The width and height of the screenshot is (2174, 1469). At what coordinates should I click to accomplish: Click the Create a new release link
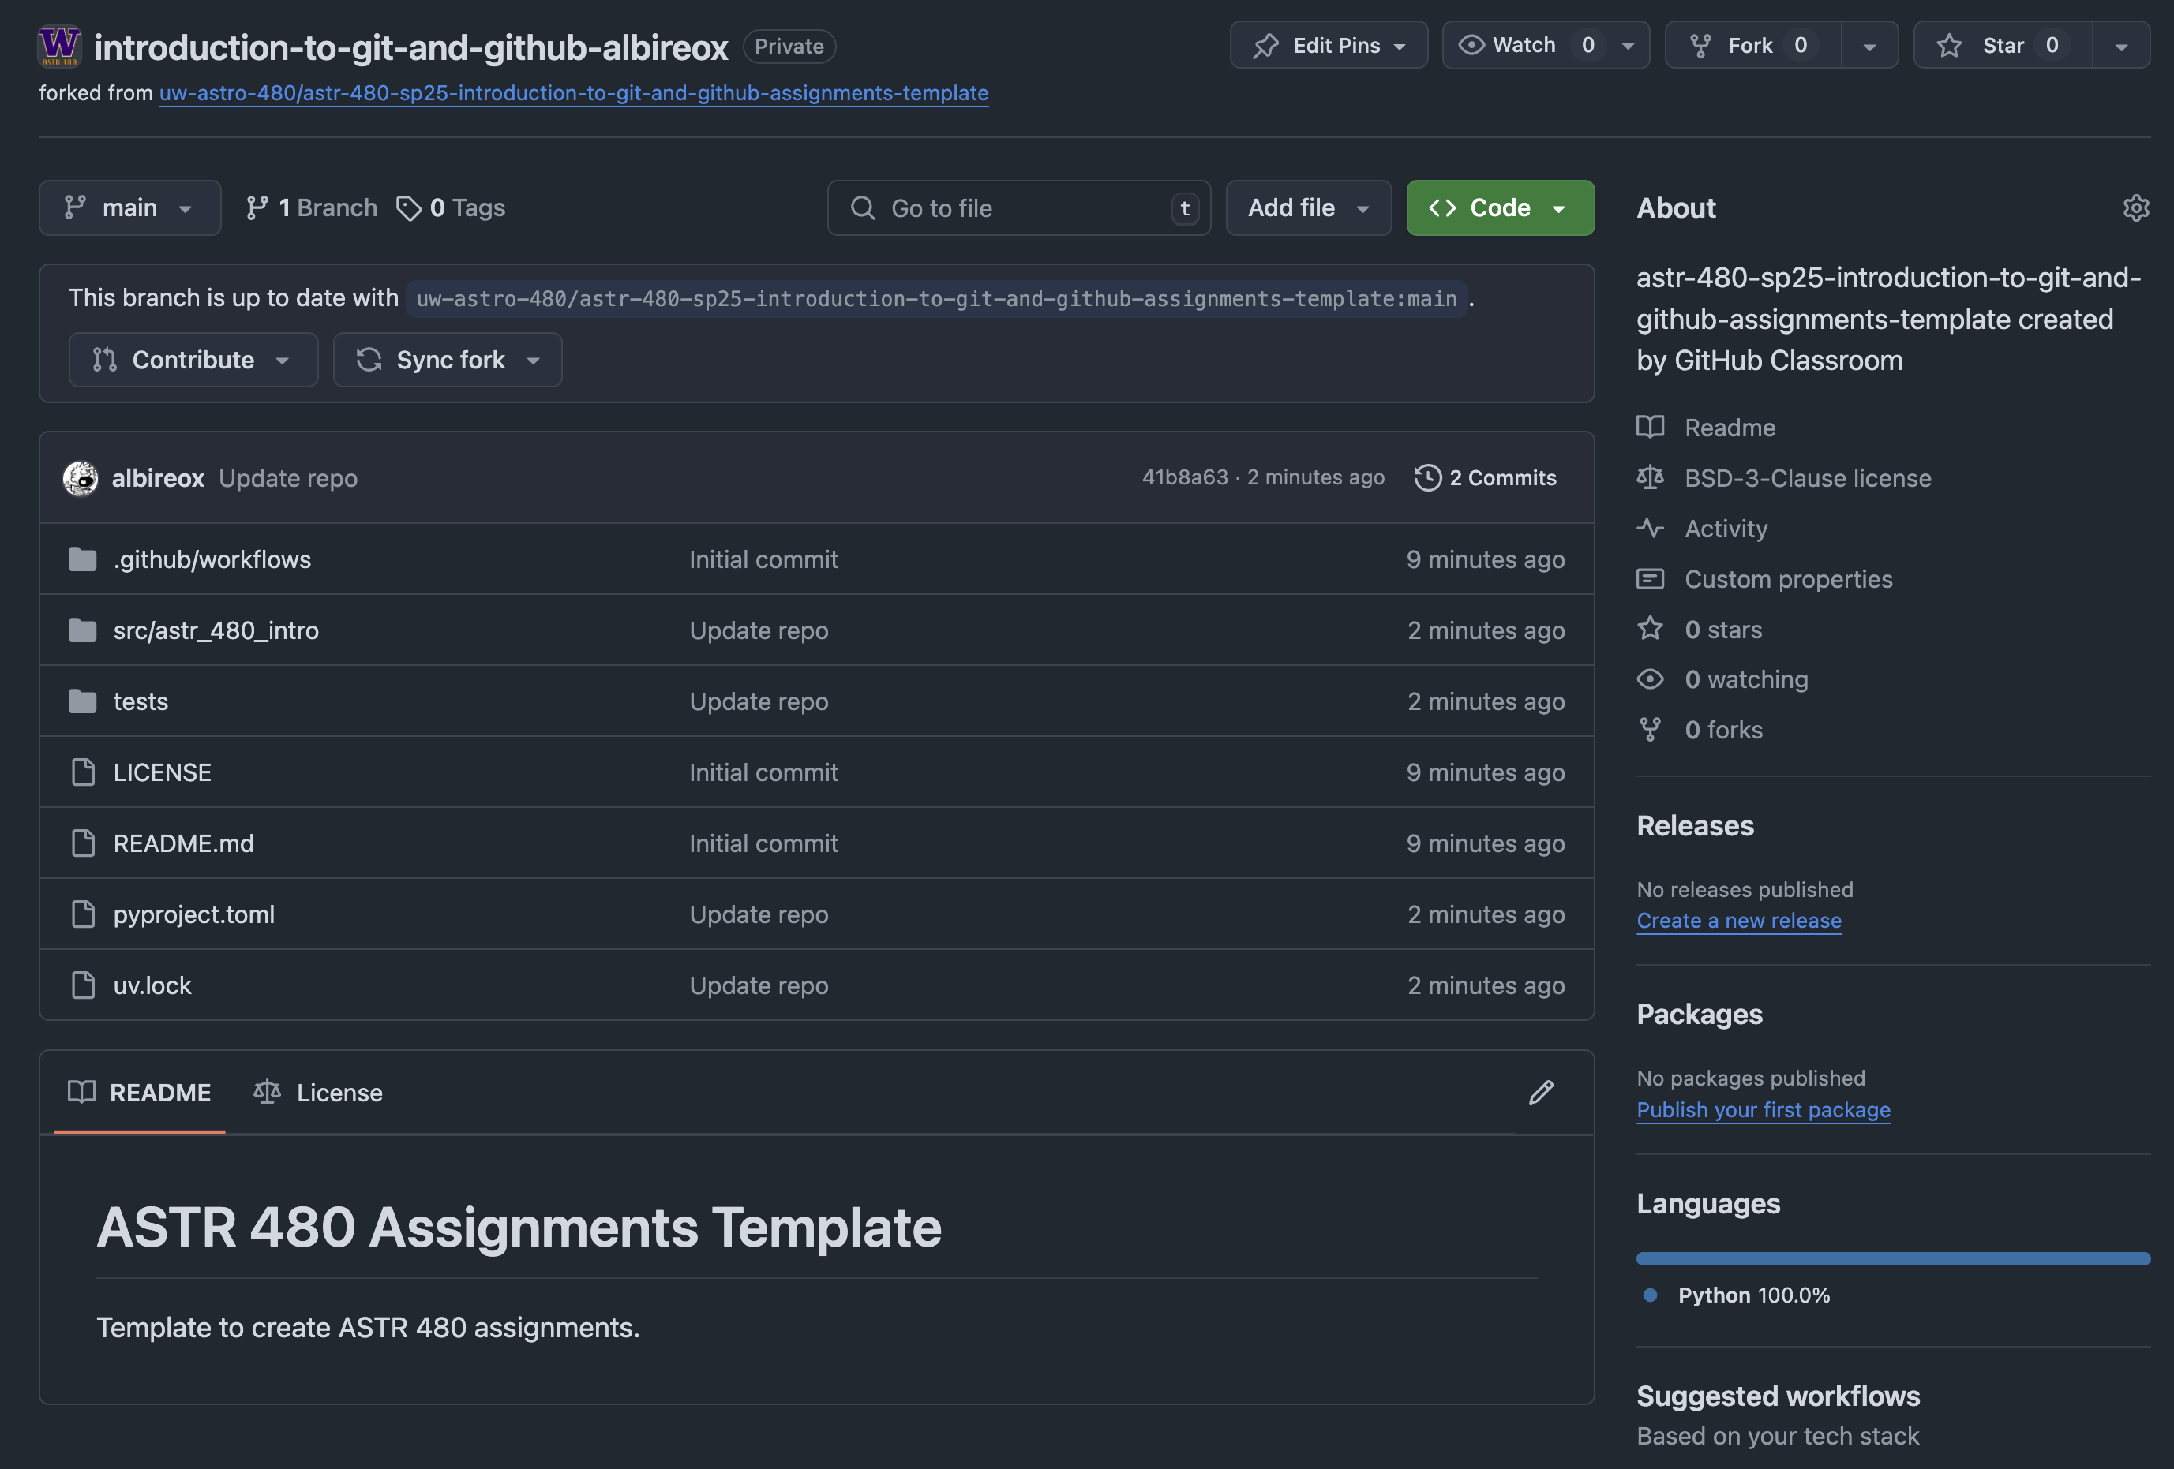(x=1738, y=920)
